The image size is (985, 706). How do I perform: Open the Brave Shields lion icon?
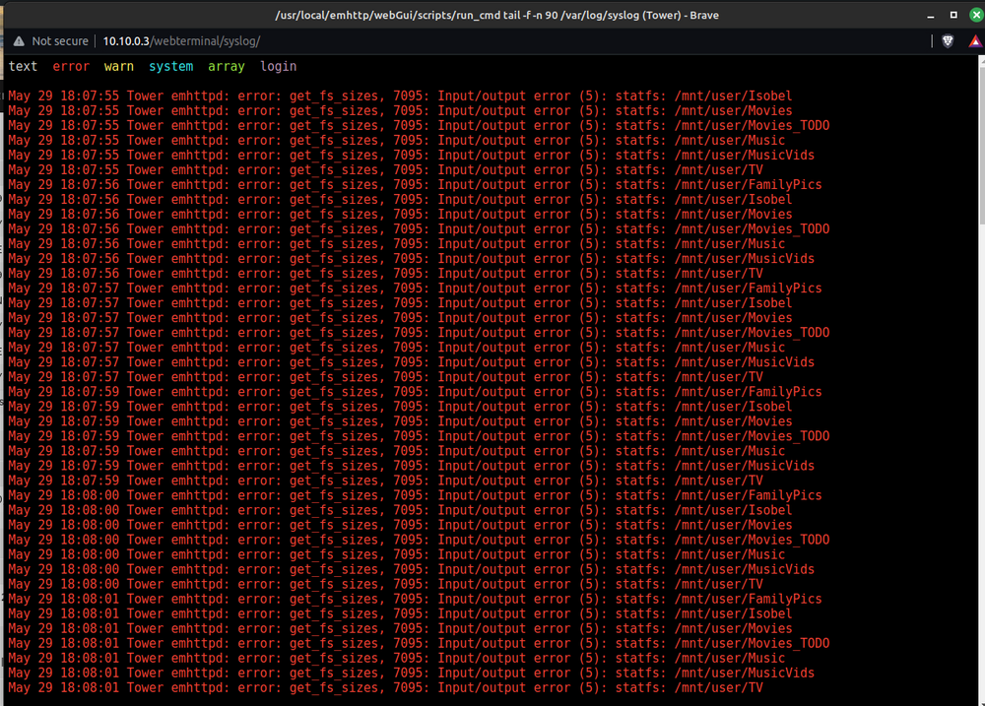click(x=948, y=40)
